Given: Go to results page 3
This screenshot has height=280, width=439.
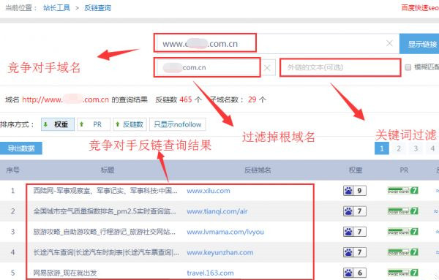Looking at the screenshot, I should (x=416, y=148).
